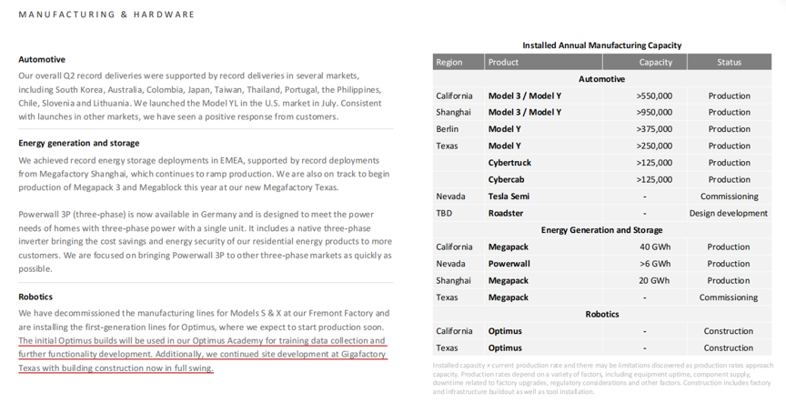Viewport: 786px width, 403px height.
Task: Select the Tesla Semi row in Nevada
Action: [x=602, y=196]
